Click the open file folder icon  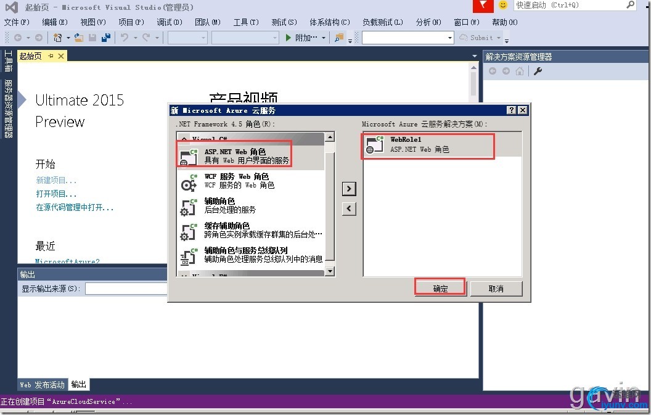coord(79,38)
